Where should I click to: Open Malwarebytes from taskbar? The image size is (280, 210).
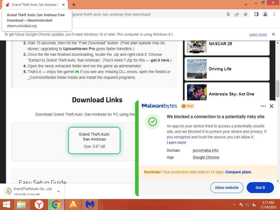click(90, 205)
